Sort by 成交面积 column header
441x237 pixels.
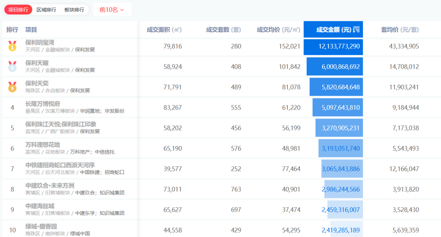point(164,29)
